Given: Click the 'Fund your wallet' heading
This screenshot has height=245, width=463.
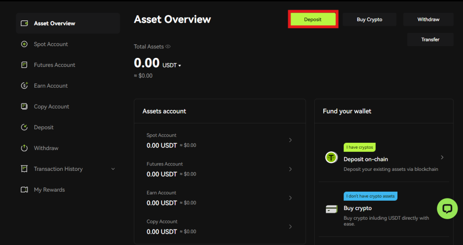Looking at the screenshot, I should tap(347, 111).
